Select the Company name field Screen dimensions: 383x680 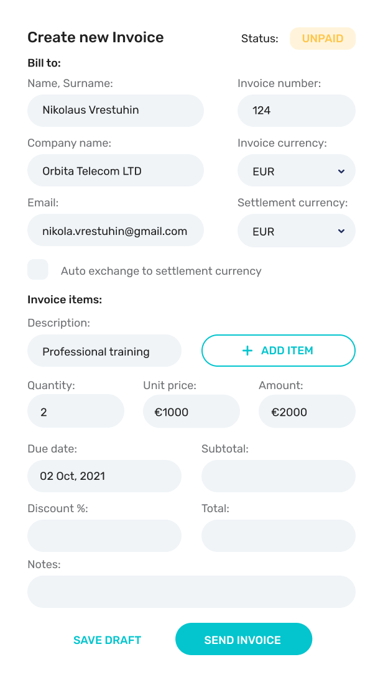116,171
